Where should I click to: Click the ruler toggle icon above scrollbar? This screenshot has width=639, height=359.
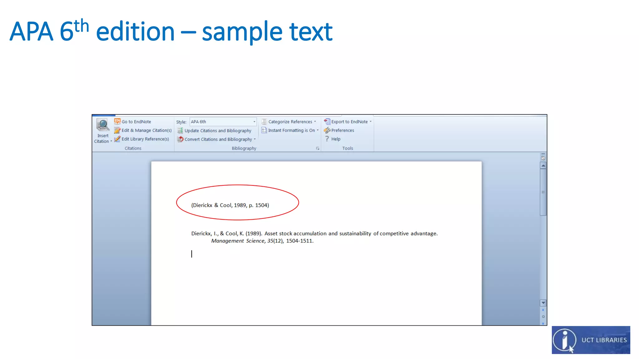543,157
